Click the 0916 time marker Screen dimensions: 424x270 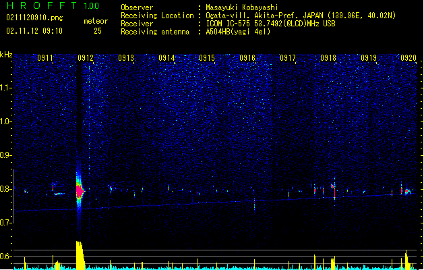[247, 58]
